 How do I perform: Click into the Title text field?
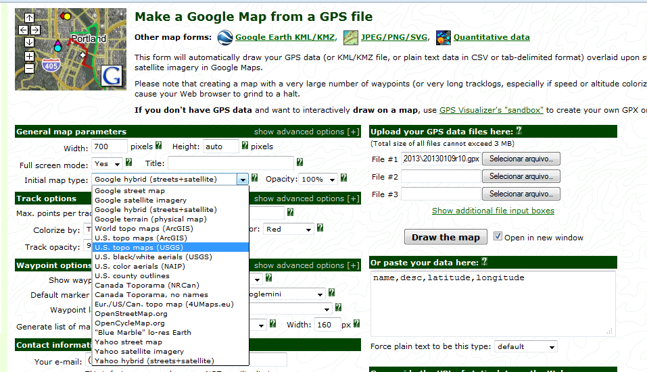[x=231, y=163]
